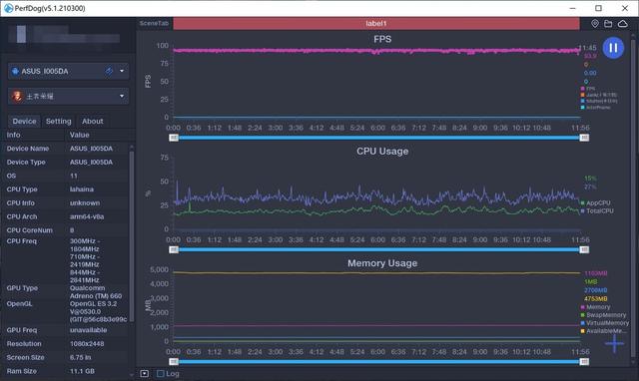639x381 pixels.
Task: Click the log panel expand icon
Action: coord(144,373)
